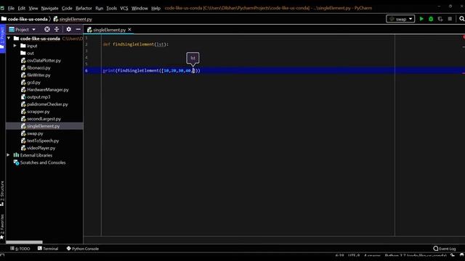Click red error indicator atop editor scrollbar
The width and height of the screenshot is (465, 261).
(x=464, y=37)
